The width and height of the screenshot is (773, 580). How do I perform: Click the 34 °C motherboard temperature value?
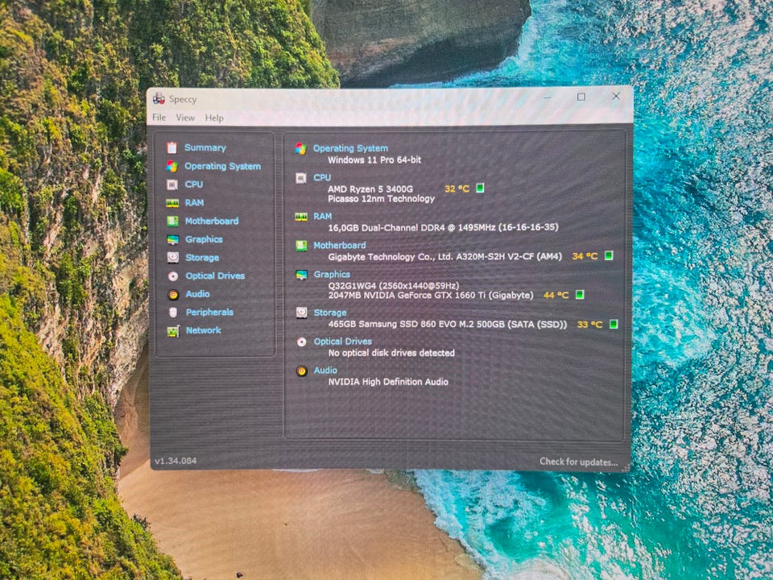pos(585,256)
